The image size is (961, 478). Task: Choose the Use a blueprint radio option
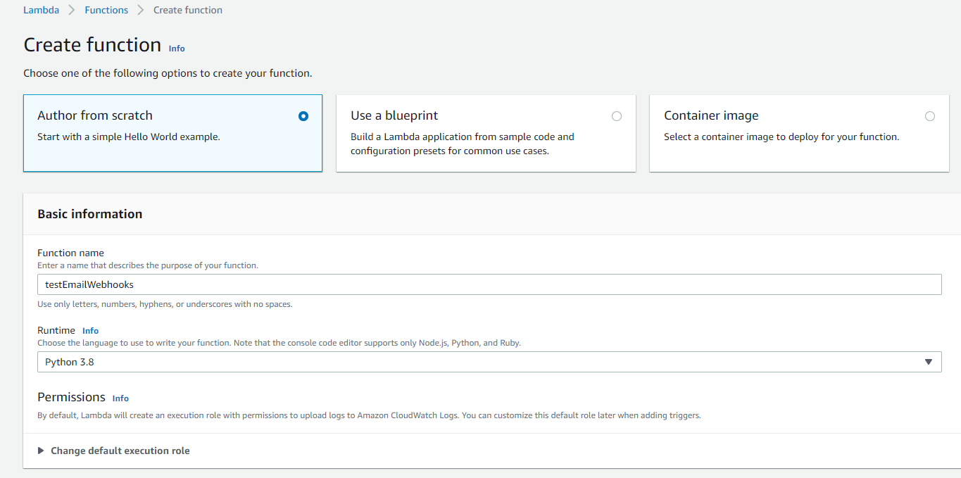click(617, 116)
